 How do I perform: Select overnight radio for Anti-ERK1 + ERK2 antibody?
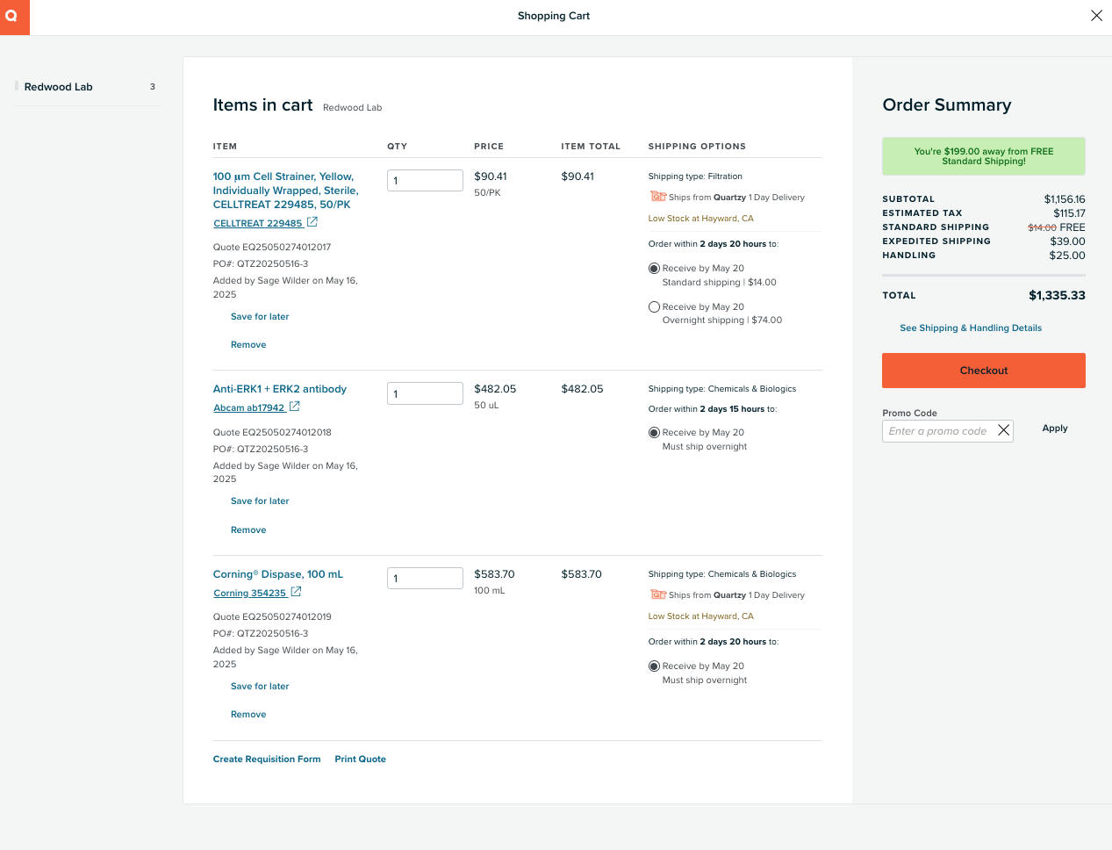(x=654, y=433)
